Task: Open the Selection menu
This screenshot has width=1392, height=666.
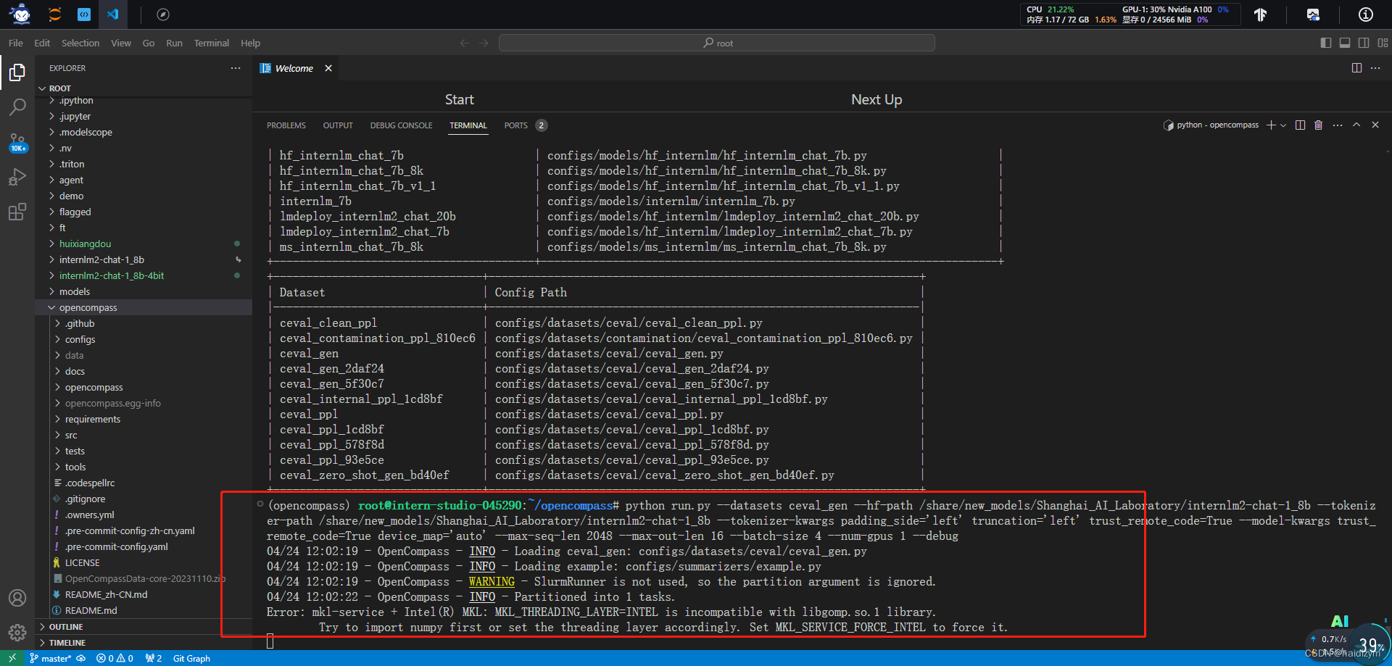Action: point(80,43)
